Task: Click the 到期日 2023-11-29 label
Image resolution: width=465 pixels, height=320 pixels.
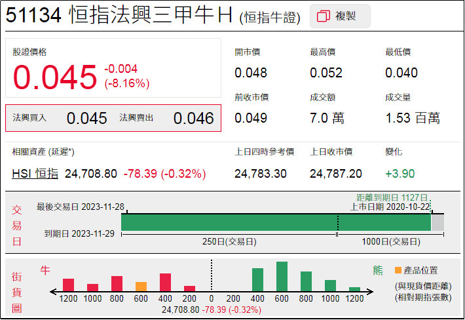Action: pyautogui.click(x=79, y=233)
